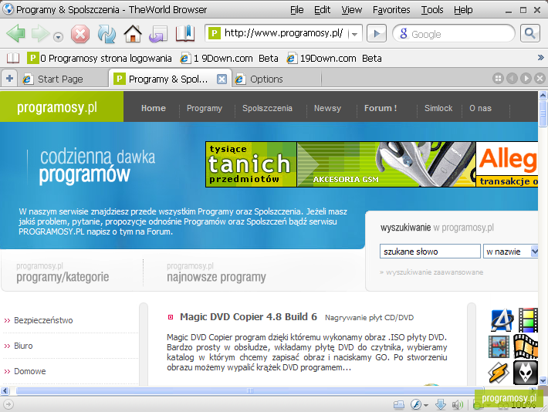
Task: Open the View menu
Action: (352, 10)
